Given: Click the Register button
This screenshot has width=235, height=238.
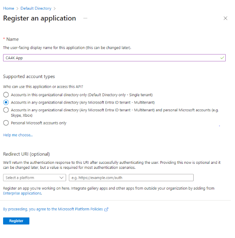Looking at the screenshot, I should [x=16, y=221].
